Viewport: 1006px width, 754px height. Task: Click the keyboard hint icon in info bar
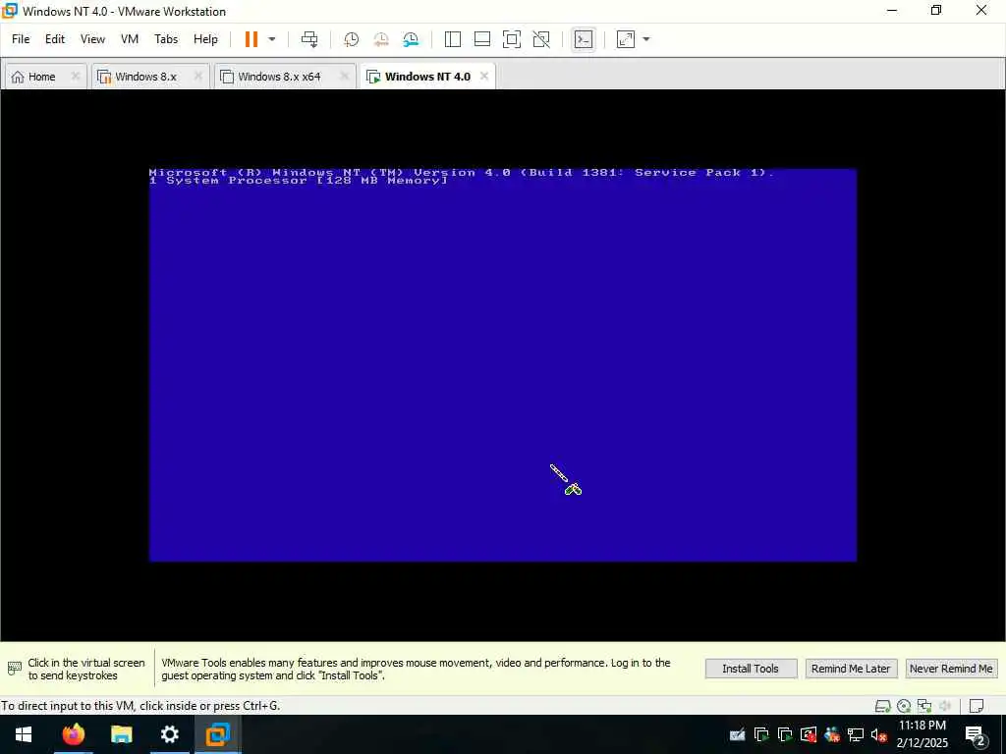(x=14, y=669)
